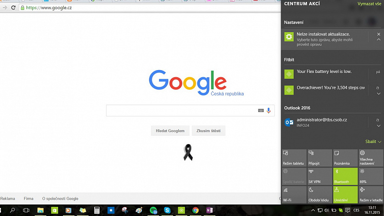Click the Outlook icon beside administrator@tbs.csob.cz

point(289,122)
